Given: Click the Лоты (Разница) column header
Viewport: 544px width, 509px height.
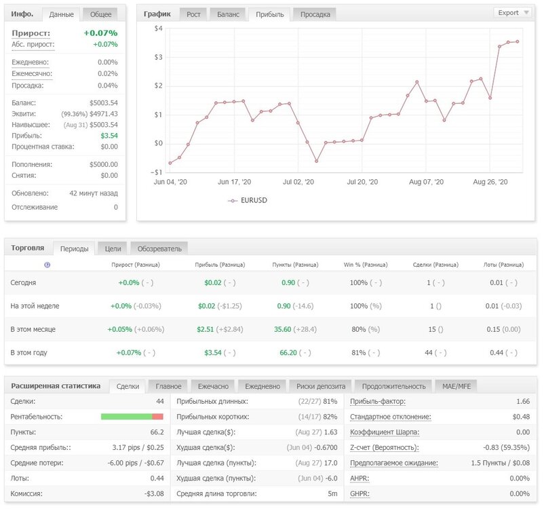Looking at the screenshot, I should point(503,265).
